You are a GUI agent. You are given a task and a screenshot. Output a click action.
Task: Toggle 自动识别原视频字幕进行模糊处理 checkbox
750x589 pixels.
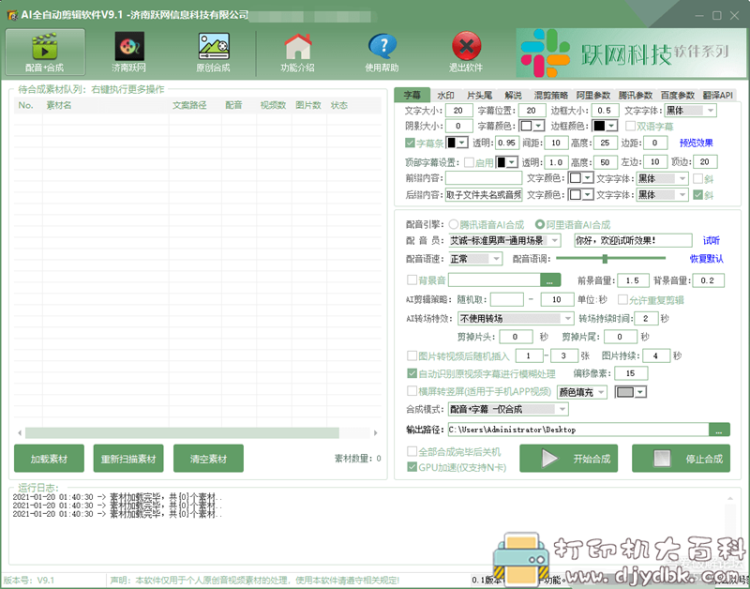pos(412,373)
